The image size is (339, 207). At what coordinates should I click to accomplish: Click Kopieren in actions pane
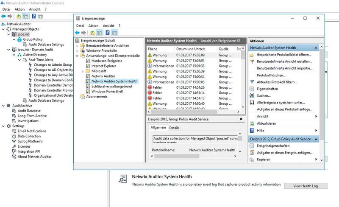pos(264,159)
